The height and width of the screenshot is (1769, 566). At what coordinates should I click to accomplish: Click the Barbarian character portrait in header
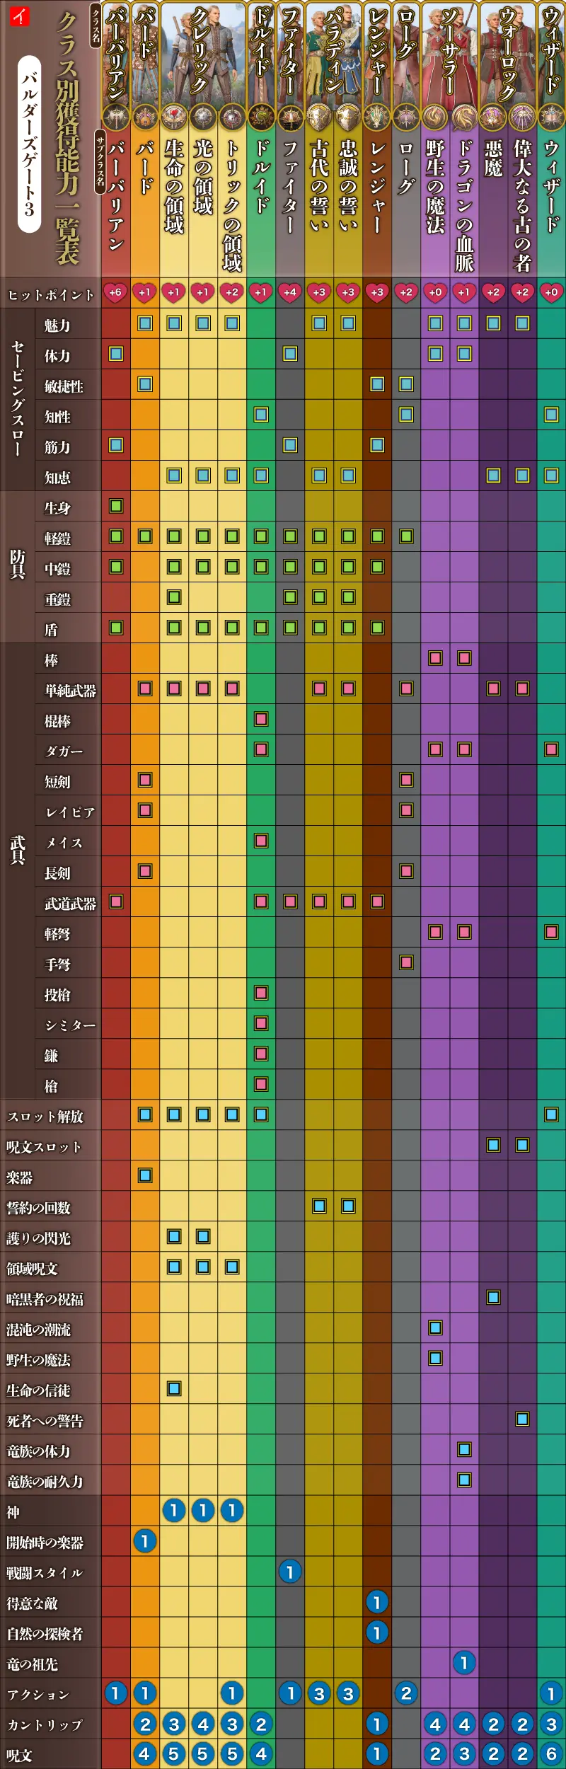tap(116, 53)
